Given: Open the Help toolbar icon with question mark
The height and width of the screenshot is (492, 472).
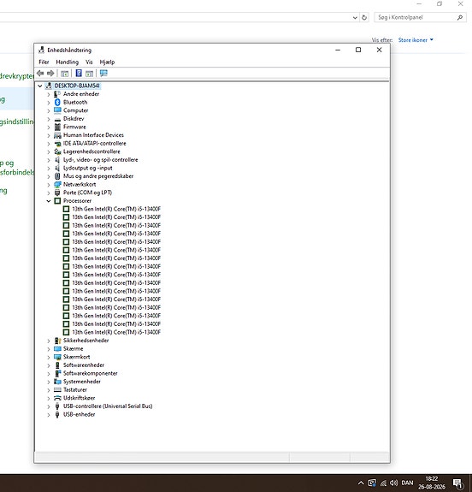Looking at the screenshot, I should point(79,73).
